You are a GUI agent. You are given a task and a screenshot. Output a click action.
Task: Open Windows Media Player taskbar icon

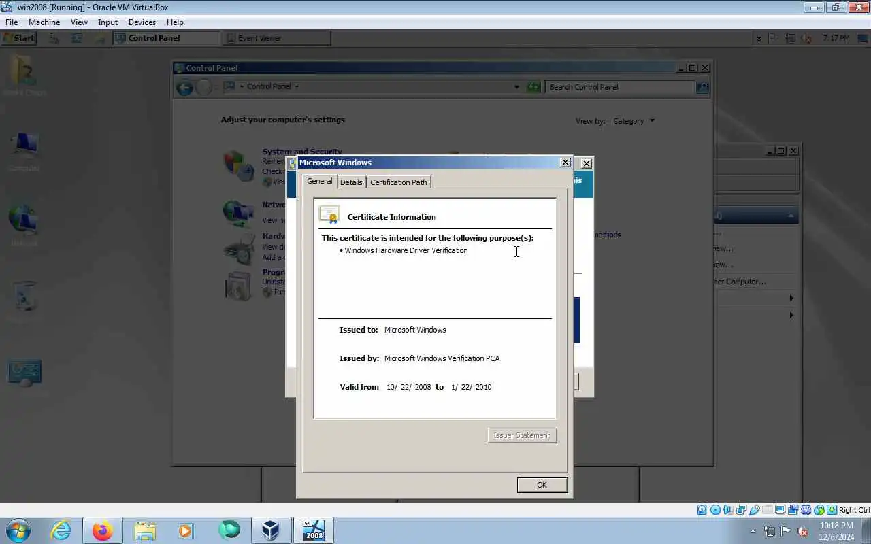point(186,530)
